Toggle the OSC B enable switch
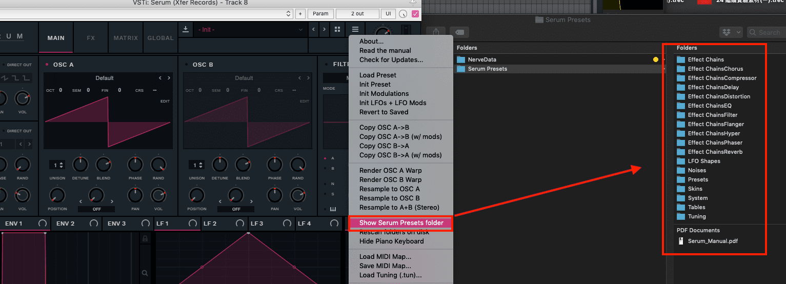Screen dimensions: 786x284 click(187, 65)
